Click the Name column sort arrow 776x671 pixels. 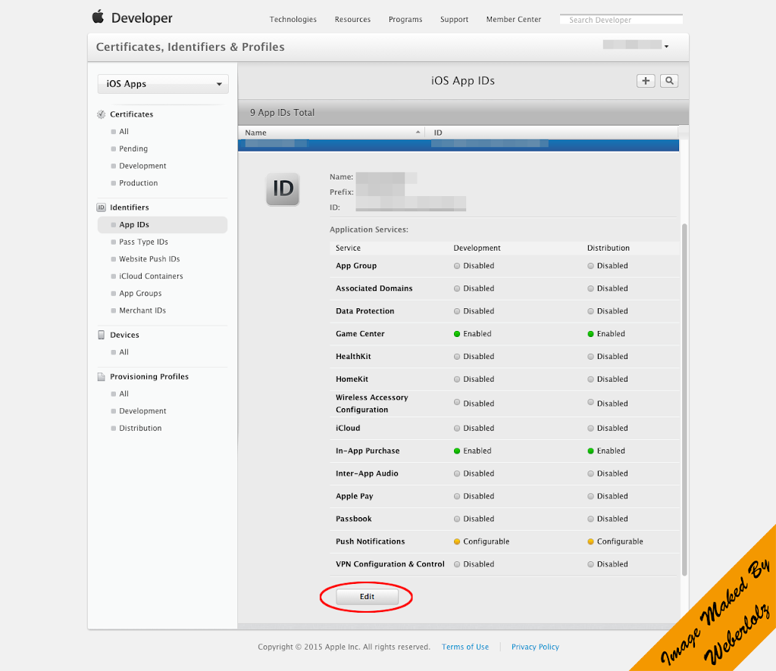point(418,131)
